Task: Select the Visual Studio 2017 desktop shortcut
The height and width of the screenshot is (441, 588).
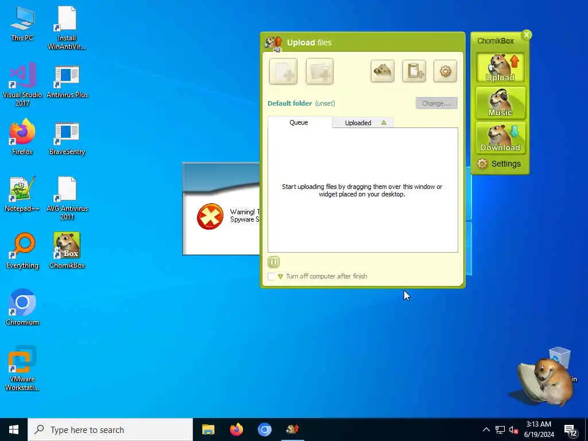Action: [22, 84]
